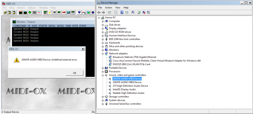Open the Device Manager View menu
Viewport: 253px width, 114px height.
pyautogui.click(x=118, y=8)
